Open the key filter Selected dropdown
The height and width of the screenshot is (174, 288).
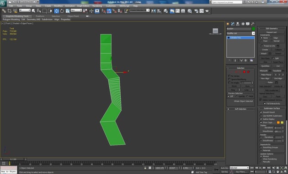[x=239, y=168]
